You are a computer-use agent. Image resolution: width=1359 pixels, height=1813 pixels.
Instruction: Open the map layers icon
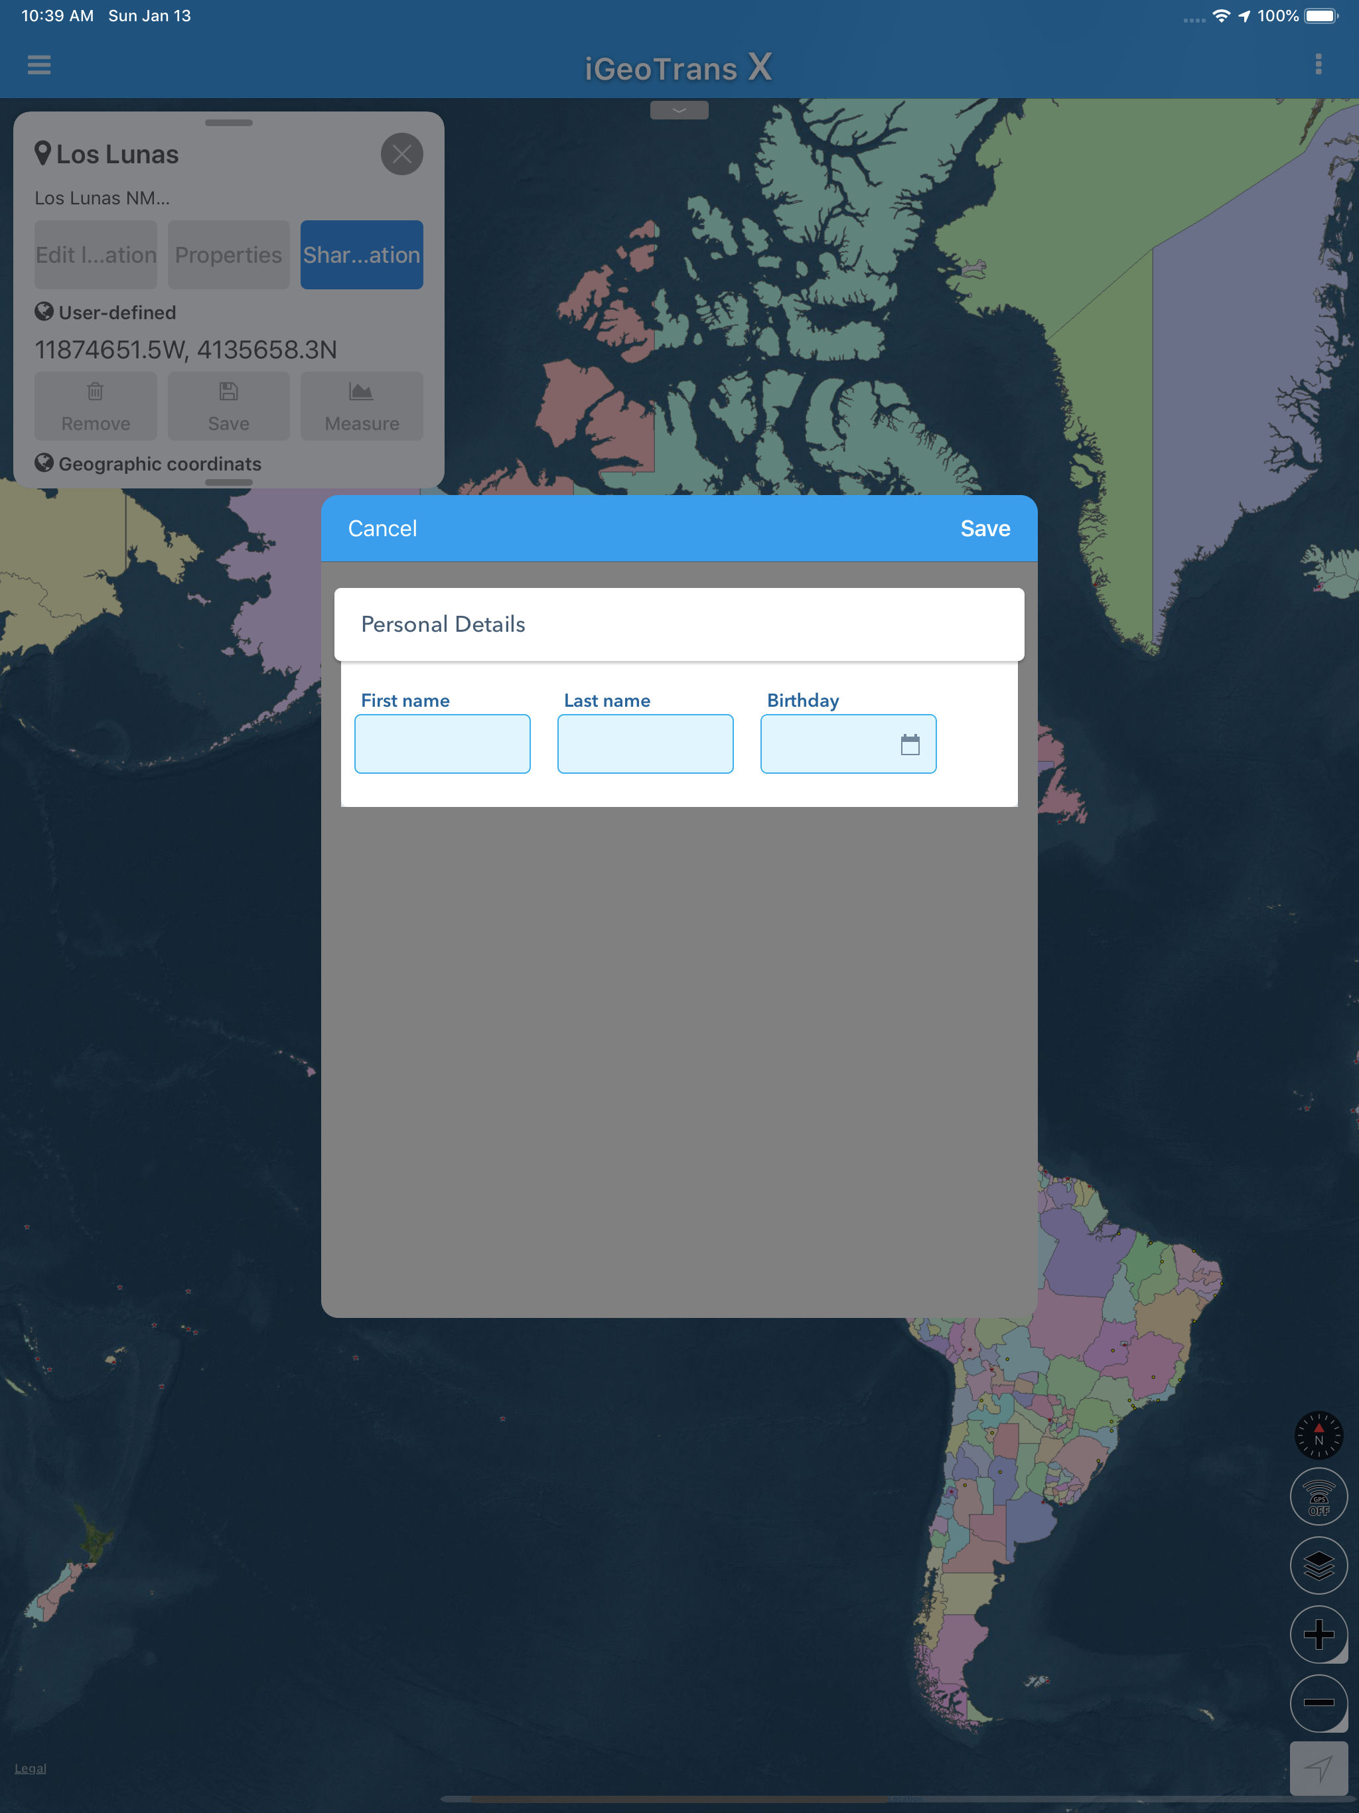(x=1318, y=1565)
